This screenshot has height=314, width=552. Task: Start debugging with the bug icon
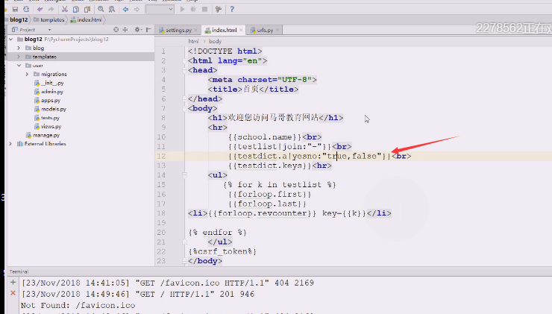click(x=193, y=9)
